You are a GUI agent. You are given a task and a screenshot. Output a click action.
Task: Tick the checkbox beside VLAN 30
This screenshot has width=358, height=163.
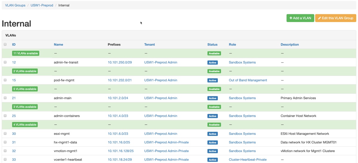pos(5,134)
